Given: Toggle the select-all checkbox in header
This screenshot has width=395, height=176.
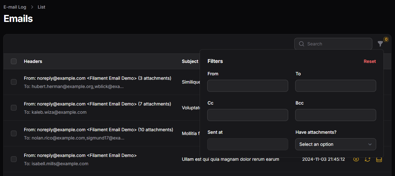Looking at the screenshot, I should pos(14,61).
